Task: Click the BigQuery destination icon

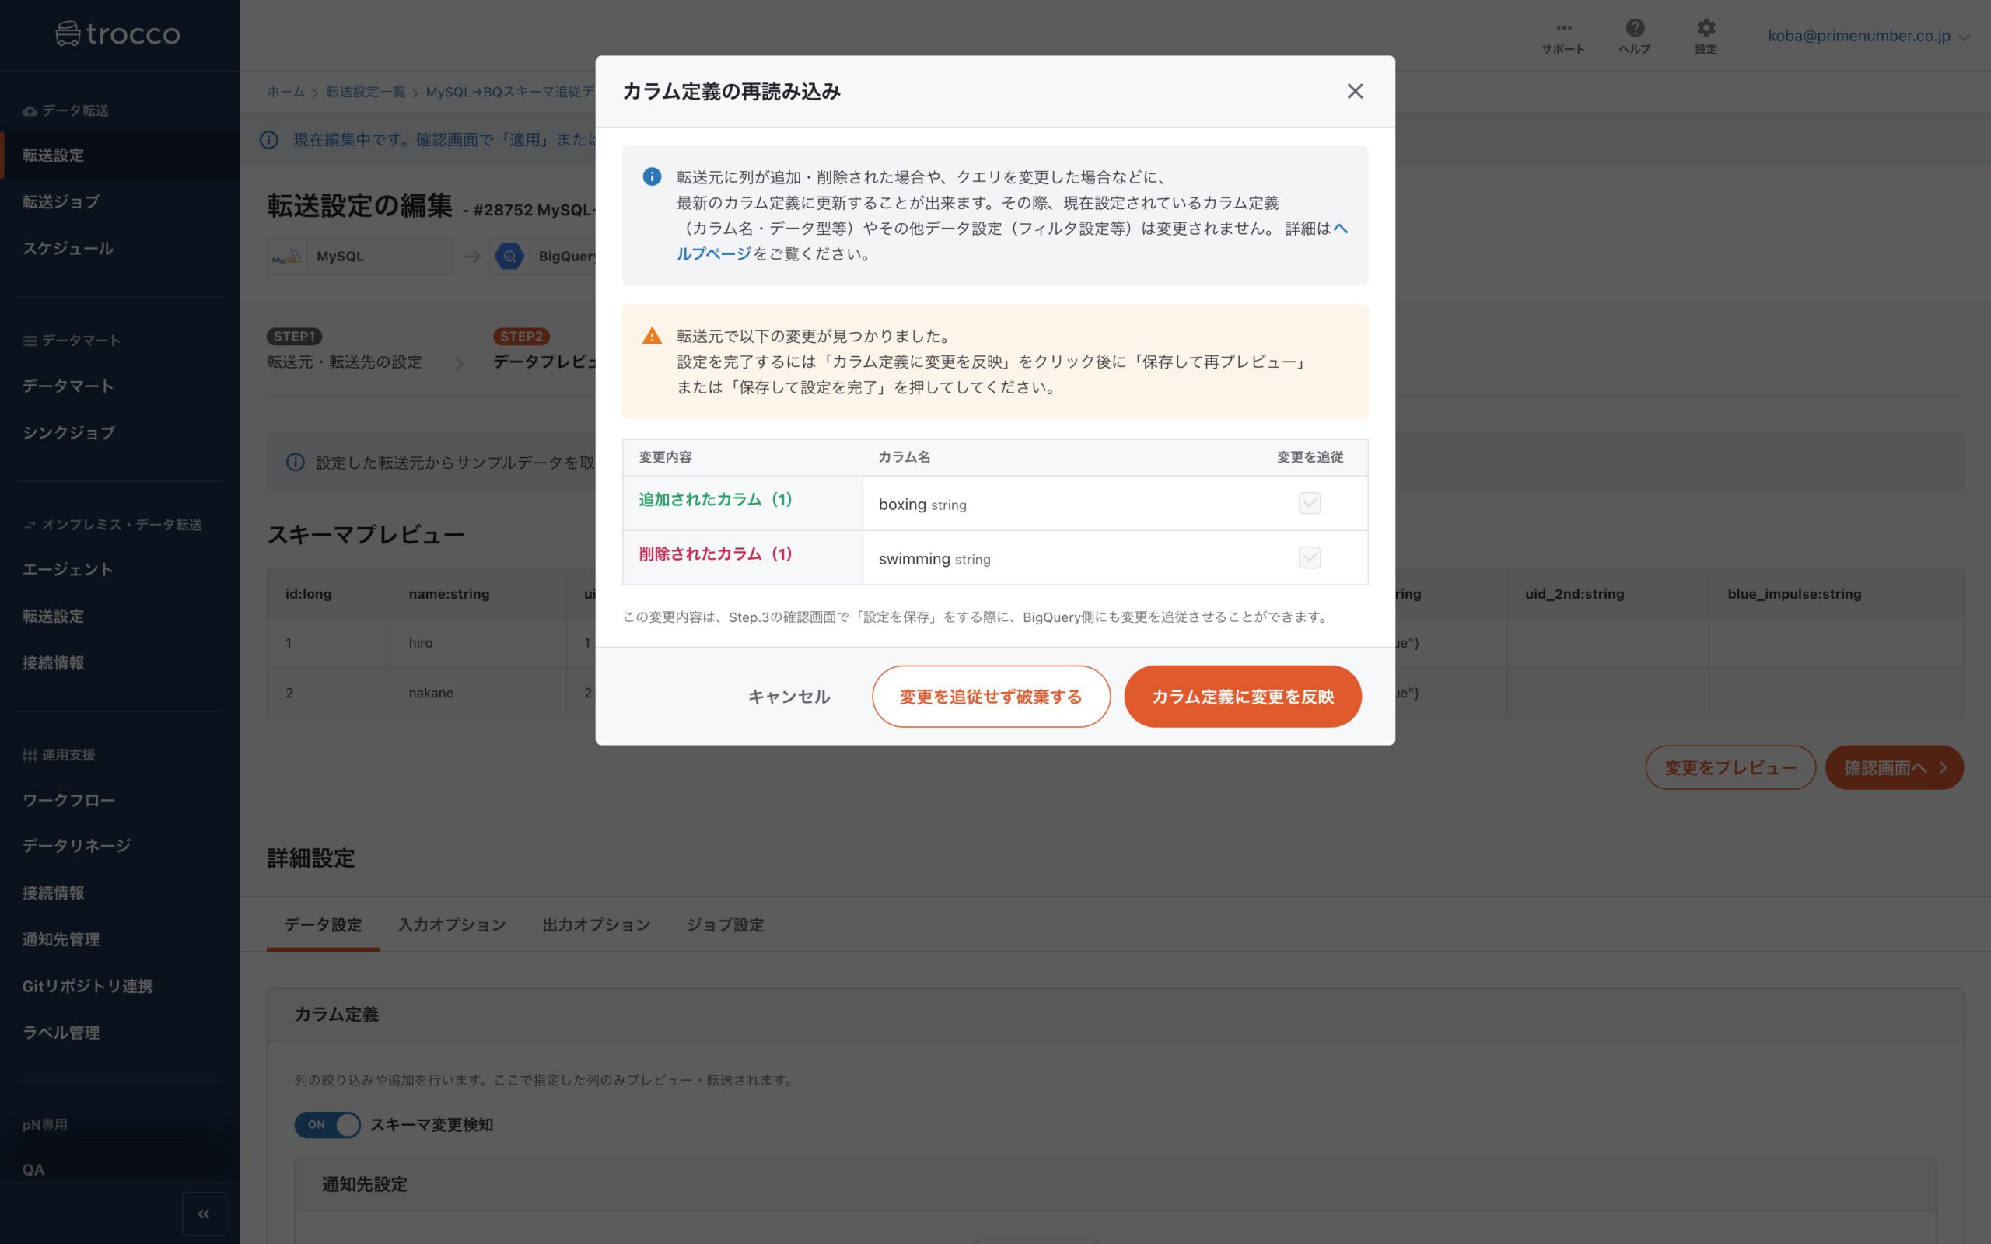Action: pos(509,257)
